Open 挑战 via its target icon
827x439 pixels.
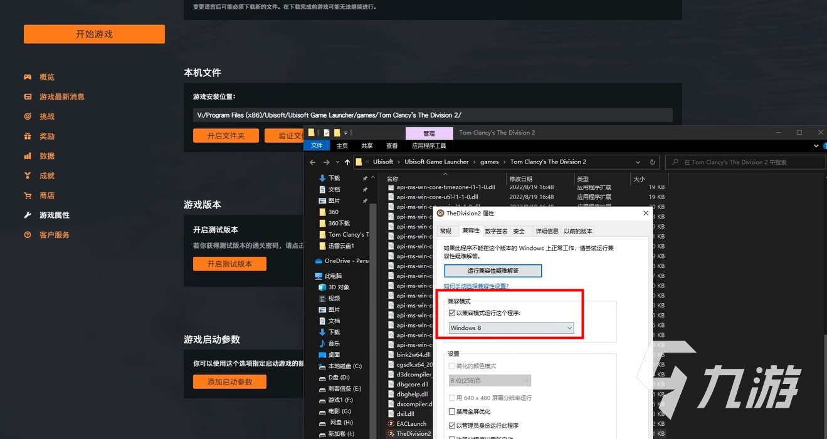pyautogui.click(x=28, y=116)
